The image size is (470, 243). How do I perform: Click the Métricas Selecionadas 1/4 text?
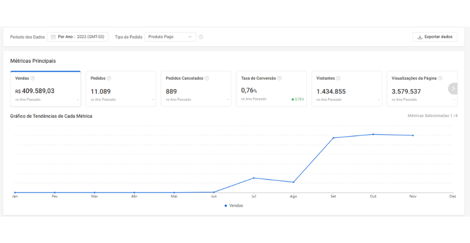(432, 115)
